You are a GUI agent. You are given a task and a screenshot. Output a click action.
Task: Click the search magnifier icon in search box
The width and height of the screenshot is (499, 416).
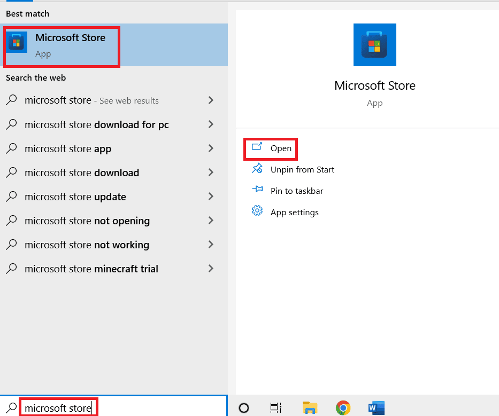pyautogui.click(x=11, y=407)
